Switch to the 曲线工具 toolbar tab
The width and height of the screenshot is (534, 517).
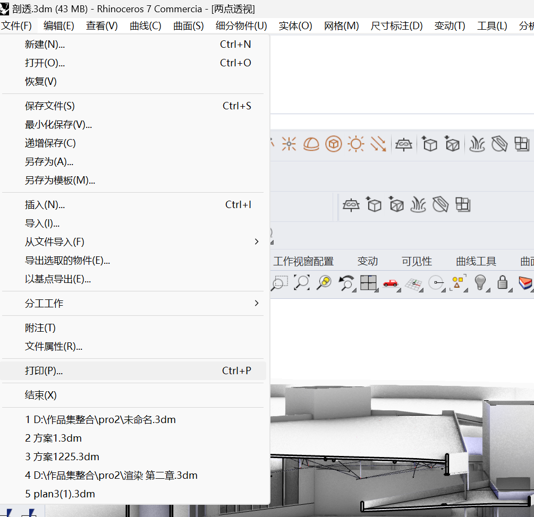(476, 261)
